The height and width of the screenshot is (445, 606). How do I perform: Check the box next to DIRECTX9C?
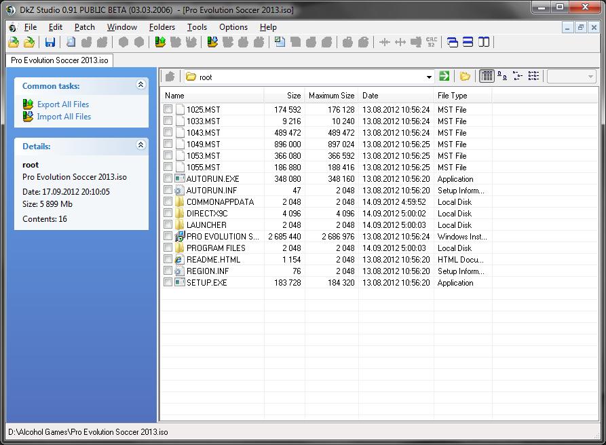(168, 213)
